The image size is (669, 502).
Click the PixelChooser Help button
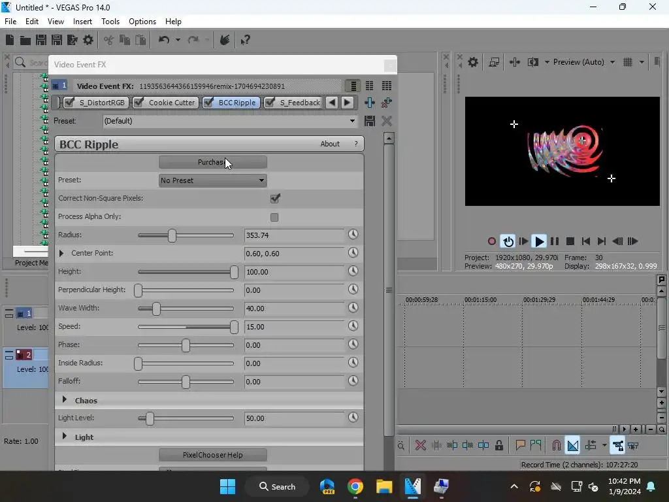point(213,455)
